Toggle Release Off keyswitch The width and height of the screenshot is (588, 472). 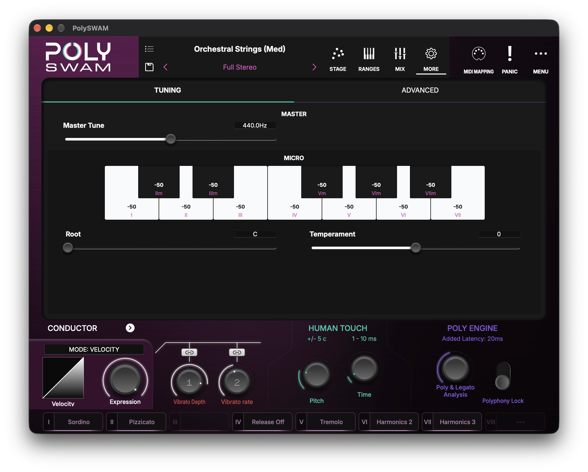262,422
